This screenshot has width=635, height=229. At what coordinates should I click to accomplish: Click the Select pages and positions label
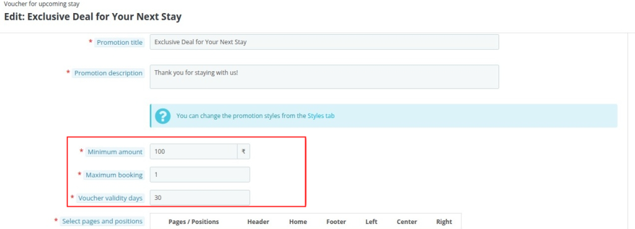pos(102,222)
